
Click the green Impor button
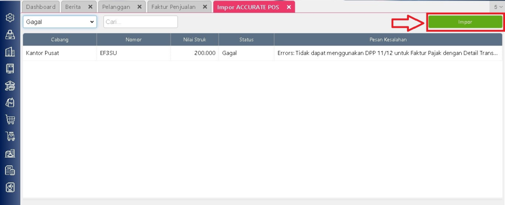point(465,22)
